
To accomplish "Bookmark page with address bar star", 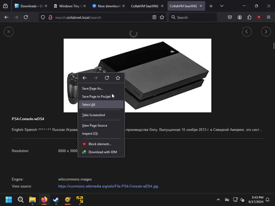I will click(162, 17).
